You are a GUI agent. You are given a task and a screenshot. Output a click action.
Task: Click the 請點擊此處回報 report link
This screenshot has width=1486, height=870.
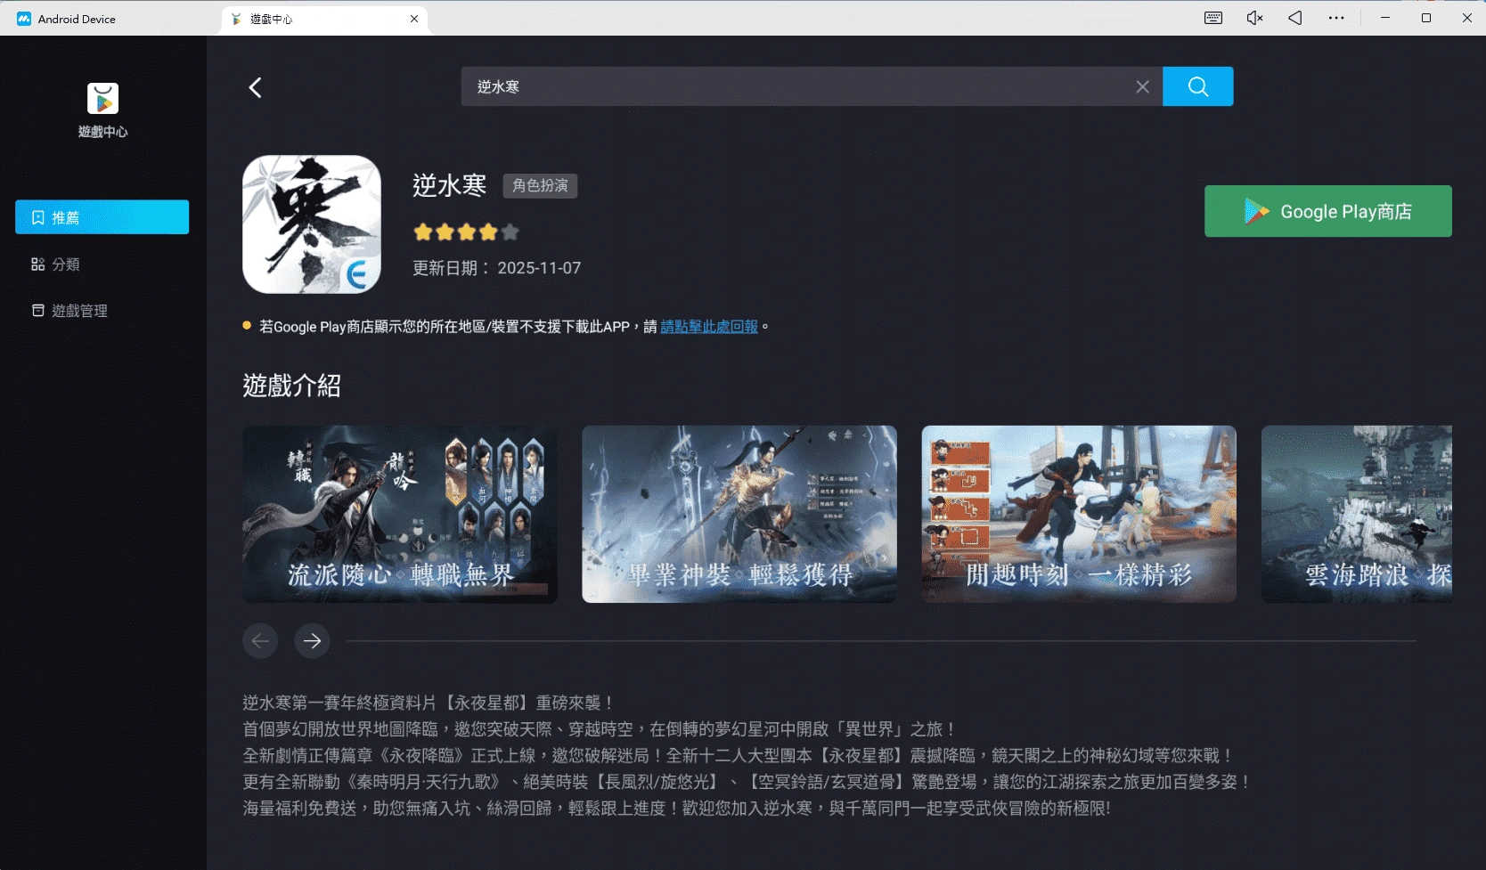pyautogui.click(x=708, y=326)
